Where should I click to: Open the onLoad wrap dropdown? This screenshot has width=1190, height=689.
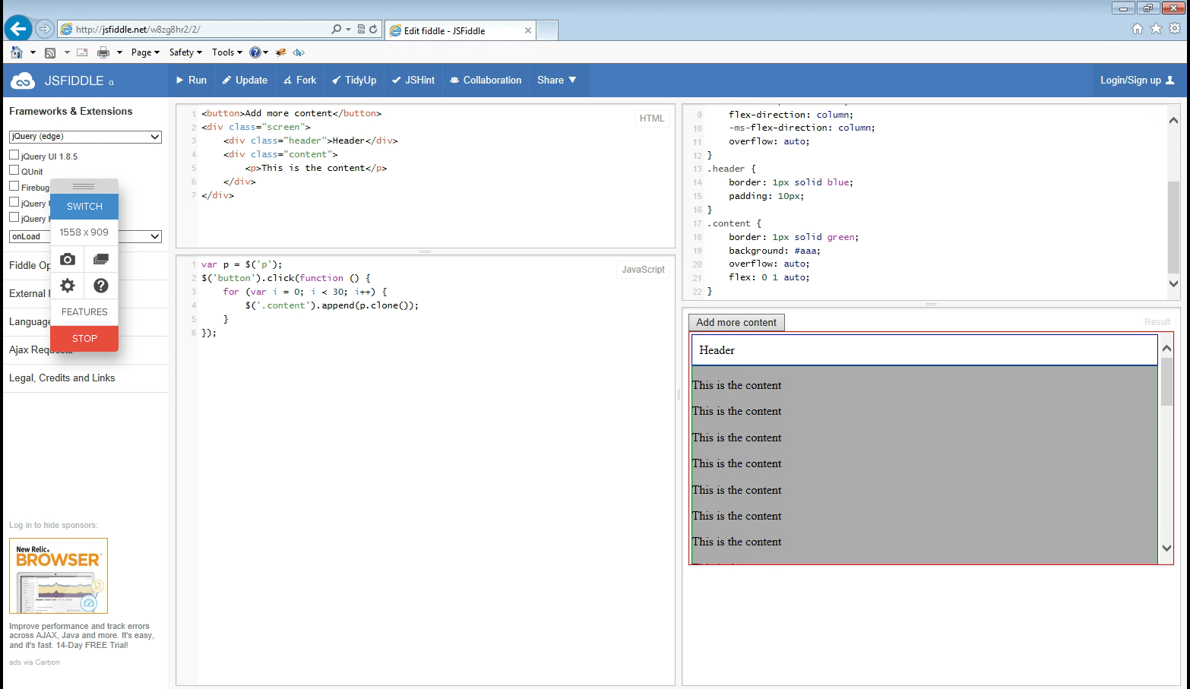(x=28, y=236)
